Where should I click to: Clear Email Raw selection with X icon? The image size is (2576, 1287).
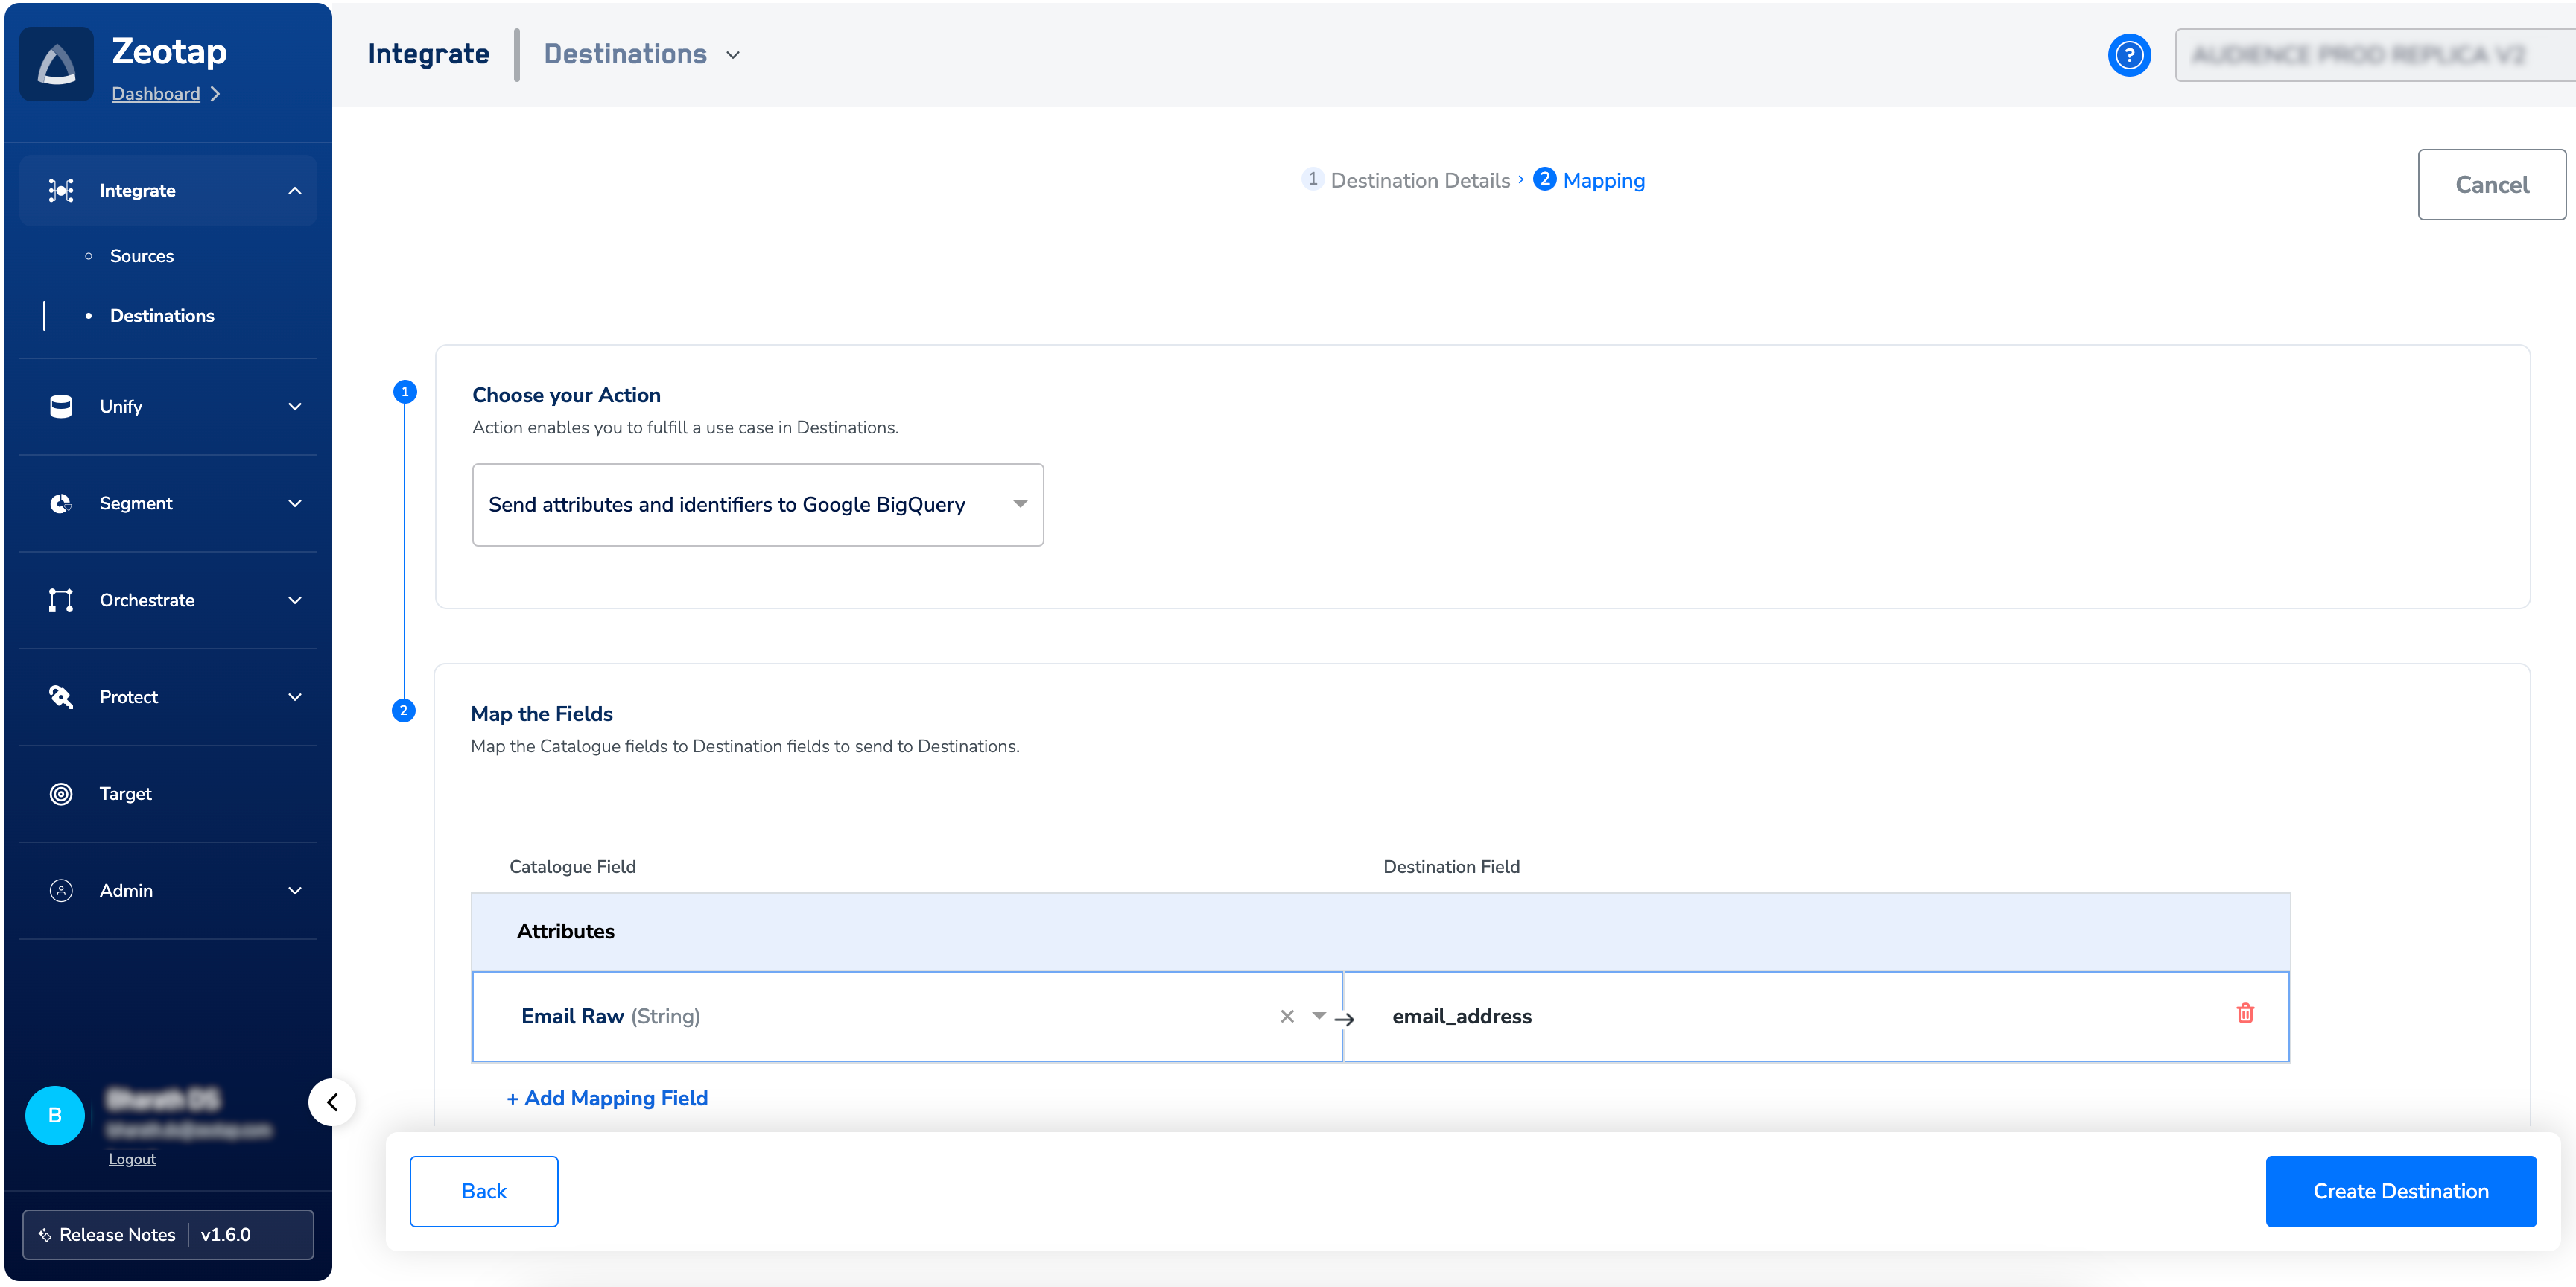[1287, 1016]
